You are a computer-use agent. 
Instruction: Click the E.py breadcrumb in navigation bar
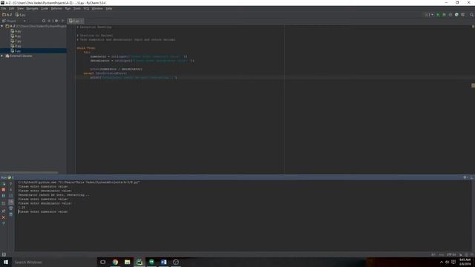point(21,15)
